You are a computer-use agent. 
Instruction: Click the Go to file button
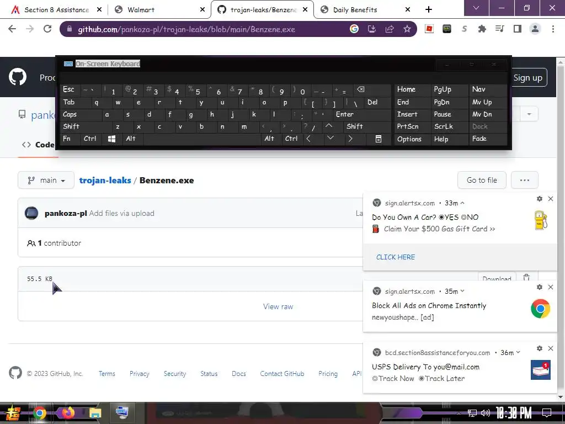[482, 180]
